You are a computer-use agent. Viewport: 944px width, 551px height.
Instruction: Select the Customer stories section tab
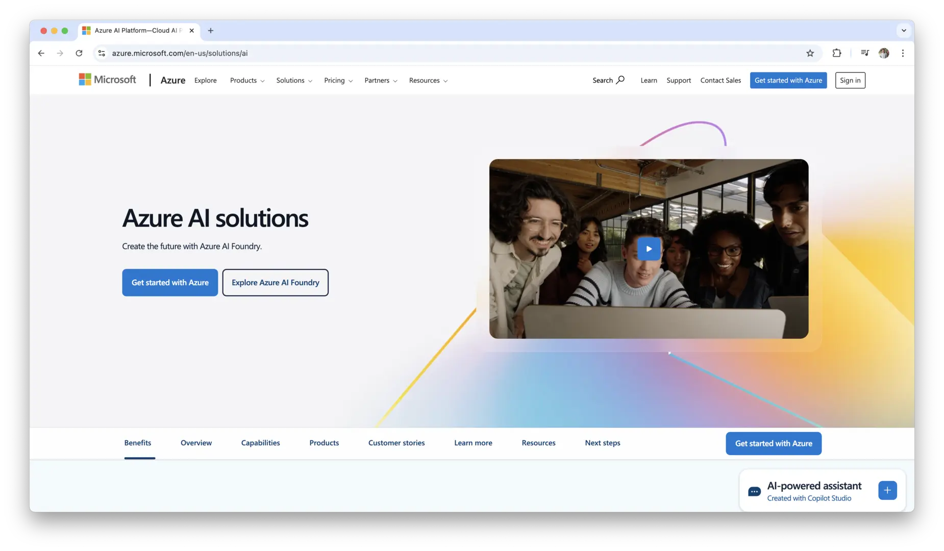tap(396, 443)
